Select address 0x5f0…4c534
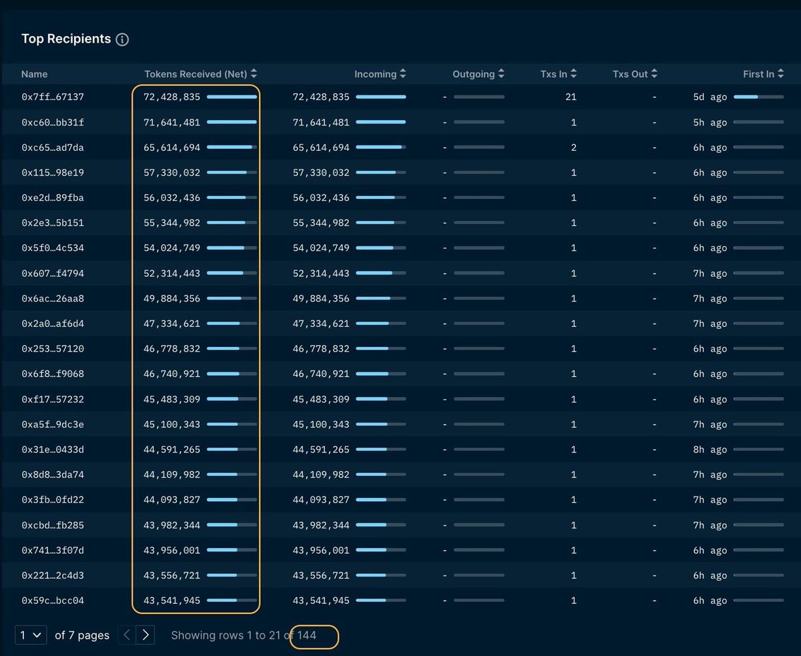Viewport: 801px width, 656px height. click(x=53, y=248)
